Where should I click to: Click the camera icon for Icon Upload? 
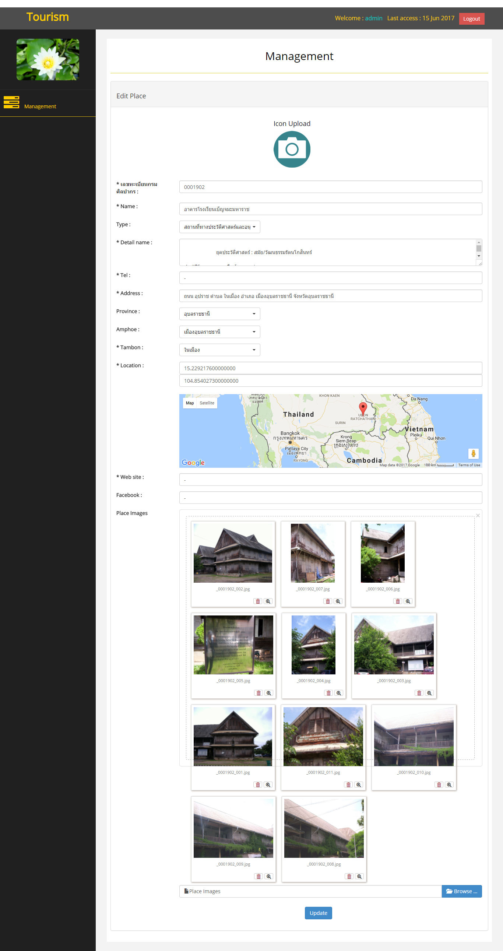[292, 150]
